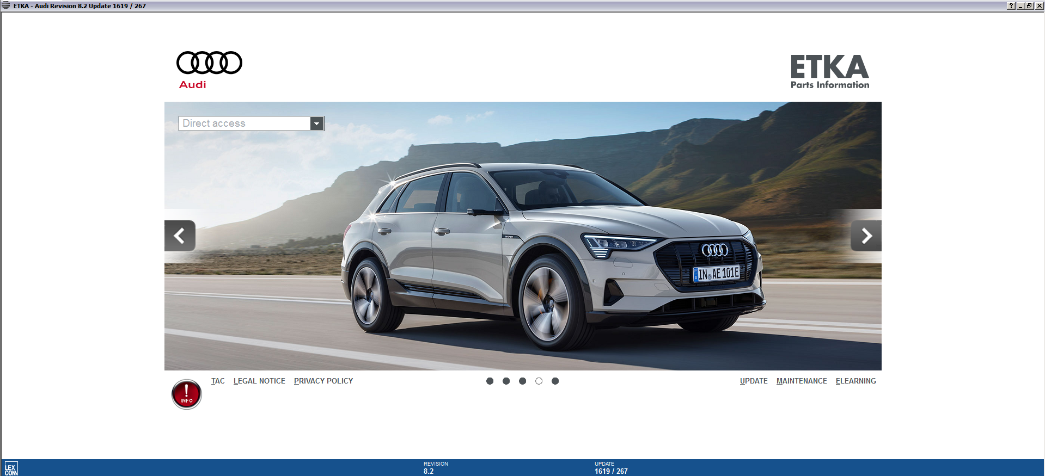Open the ELEARNING link
Image resolution: width=1045 pixels, height=476 pixels.
(x=856, y=381)
